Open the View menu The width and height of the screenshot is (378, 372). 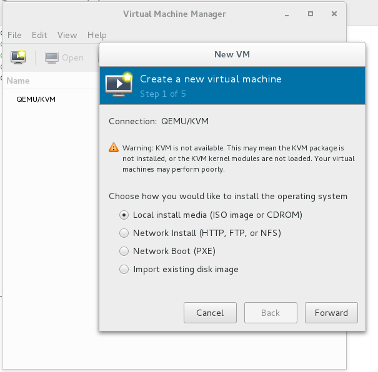point(67,35)
